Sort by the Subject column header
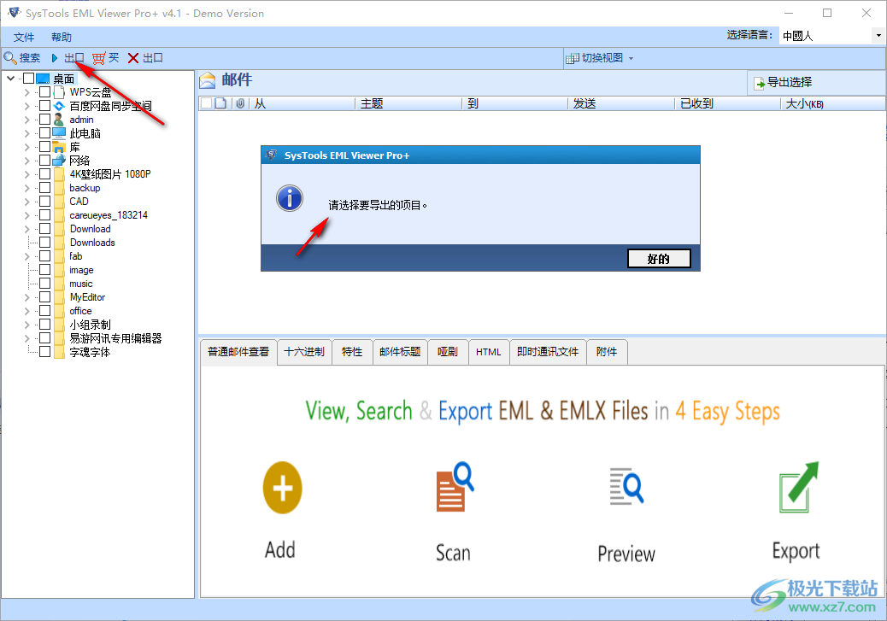 tap(408, 103)
